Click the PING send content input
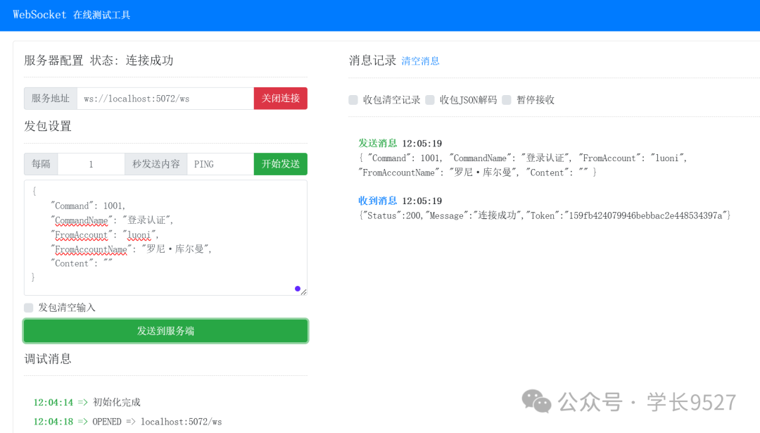This screenshot has height=433, width=760. pyautogui.click(x=220, y=164)
